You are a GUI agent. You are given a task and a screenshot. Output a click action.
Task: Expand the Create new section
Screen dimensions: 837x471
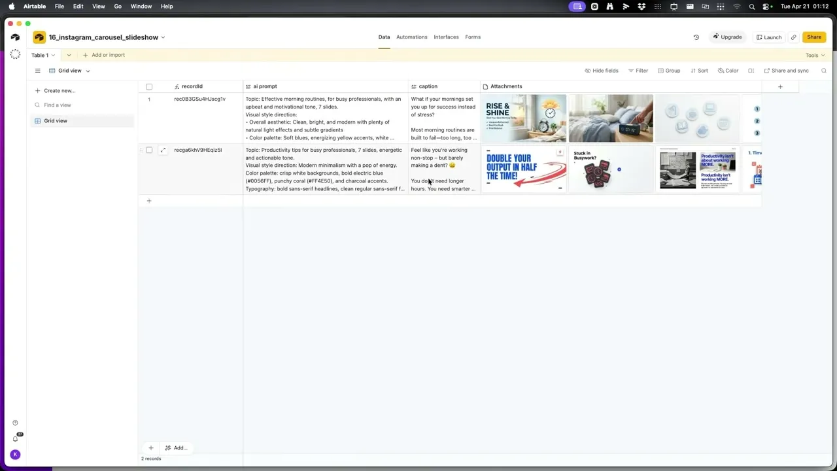56,90
